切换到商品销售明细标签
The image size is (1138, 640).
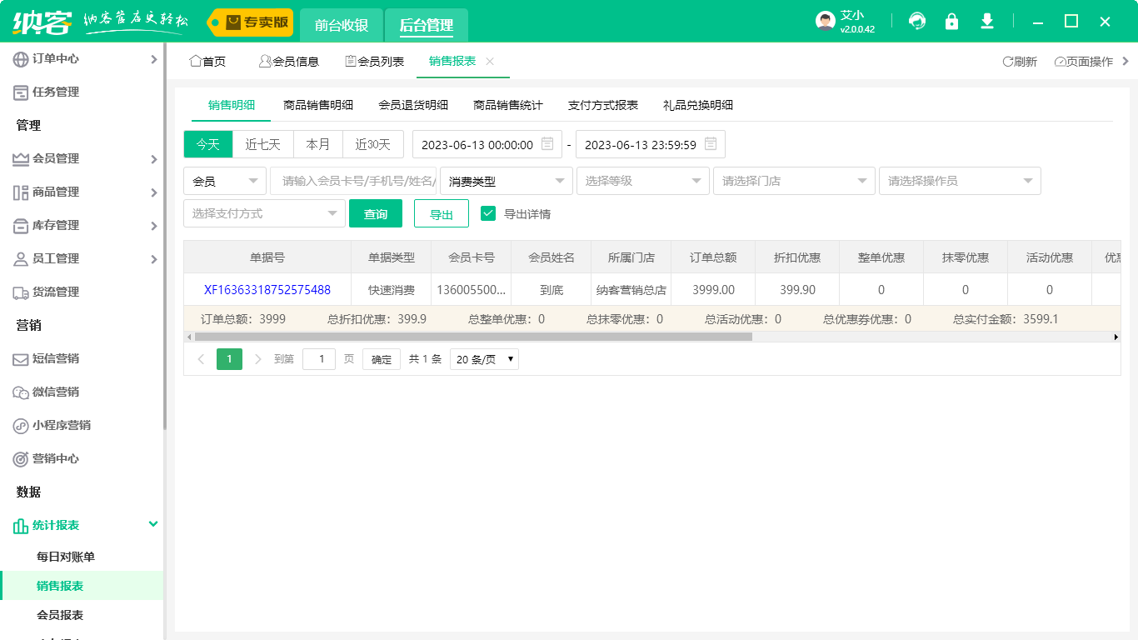317,104
